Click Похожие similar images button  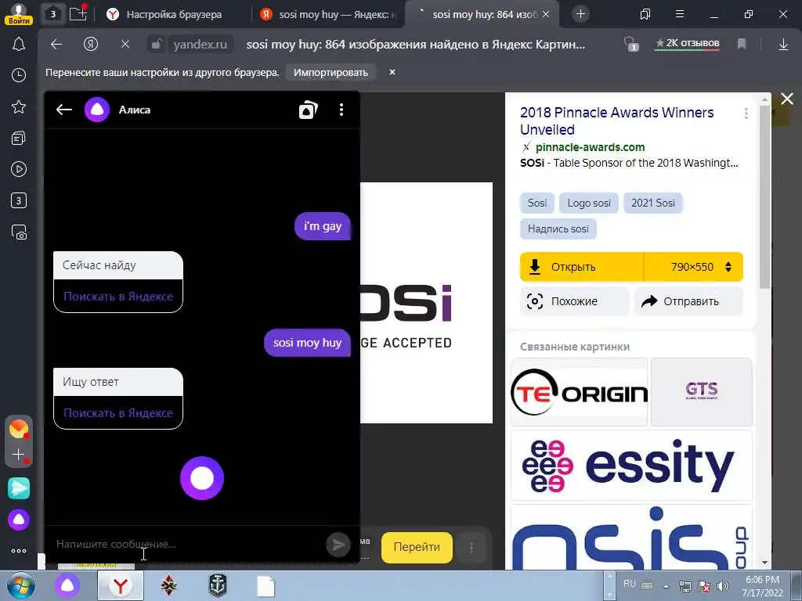click(574, 301)
